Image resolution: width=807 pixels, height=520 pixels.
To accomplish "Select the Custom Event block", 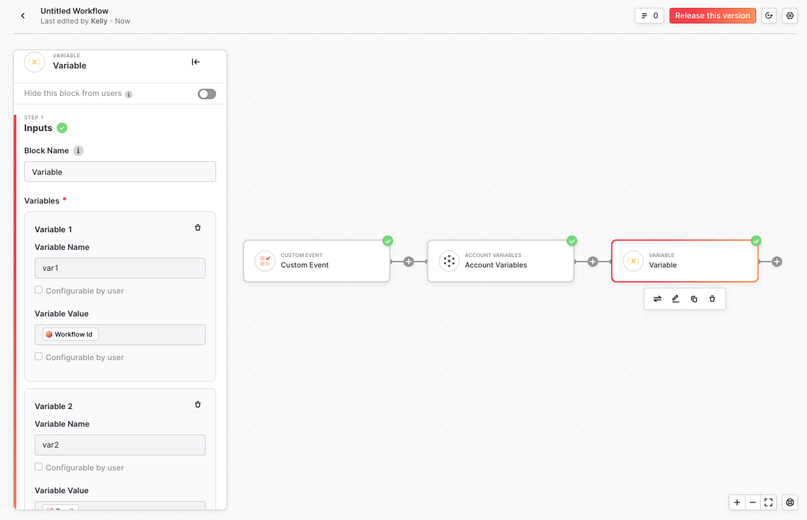I will (x=317, y=261).
